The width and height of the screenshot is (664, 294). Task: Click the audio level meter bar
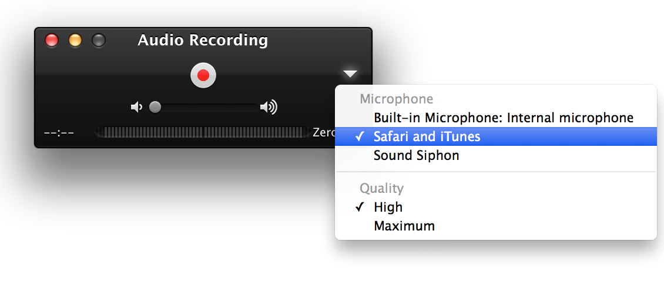tap(202, 132)
